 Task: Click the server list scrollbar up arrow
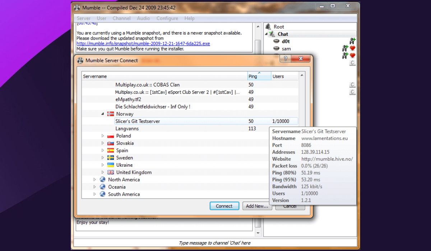[x=302, y=75]
